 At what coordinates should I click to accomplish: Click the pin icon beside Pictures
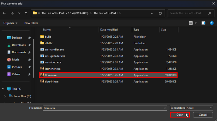coord(29,67)
